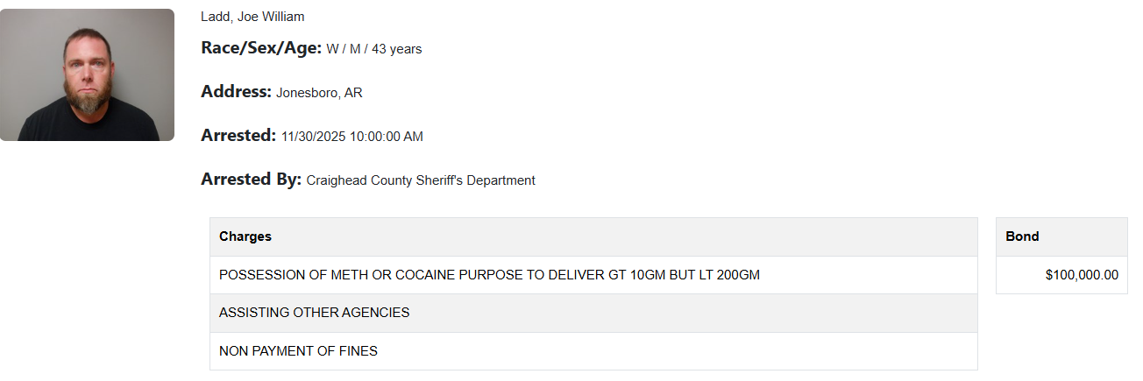1143x381 pixels.
Task: Click 200GM at end of meth charge
Action: (x=738, y=275)
